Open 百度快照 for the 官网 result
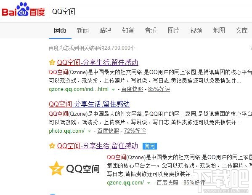252x195 pixels. point(167,183)
